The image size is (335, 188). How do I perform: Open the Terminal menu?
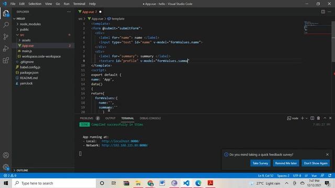click(79, 4)
